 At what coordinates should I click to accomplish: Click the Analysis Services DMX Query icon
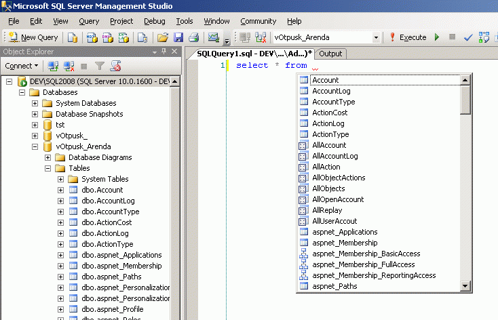tap(108, 37)
